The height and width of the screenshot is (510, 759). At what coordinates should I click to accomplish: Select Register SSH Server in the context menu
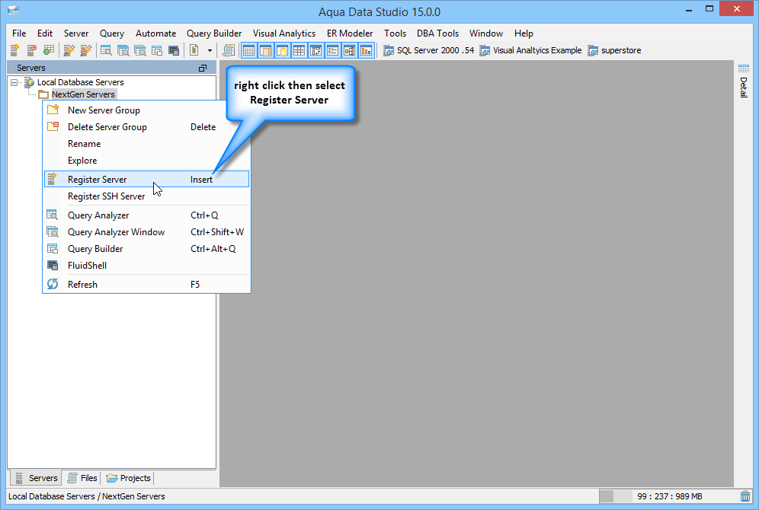146,196
